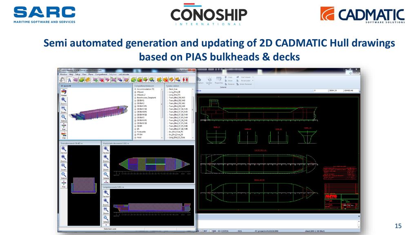Click Zoom+ in the 3D-aanzicht panel

pyautogui.click(x=64, y=101)
